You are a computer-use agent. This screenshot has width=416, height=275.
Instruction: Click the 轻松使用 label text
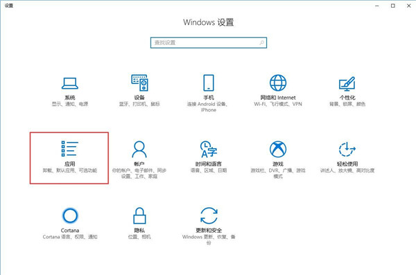click(x=347, y=164)
